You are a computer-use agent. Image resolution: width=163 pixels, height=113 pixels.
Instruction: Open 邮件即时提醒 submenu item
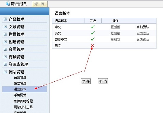pos(23,101)
